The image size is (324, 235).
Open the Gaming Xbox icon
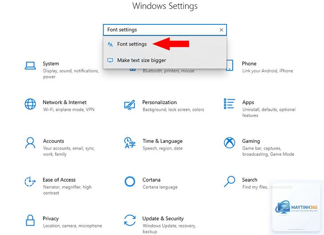click(x=229, y=143)
